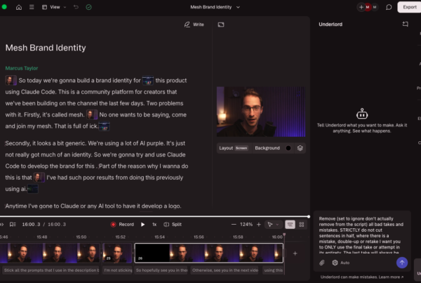Expand the View dropdown

(x=54, y=7)
